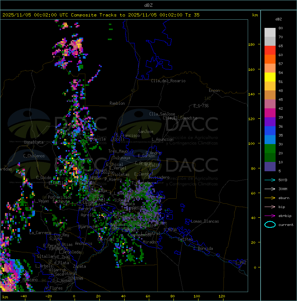Image resolution: width=297 pixels, height=301 pixels.
Task: Click the pink bip arrow legend icon
Action: click(270, 207)
